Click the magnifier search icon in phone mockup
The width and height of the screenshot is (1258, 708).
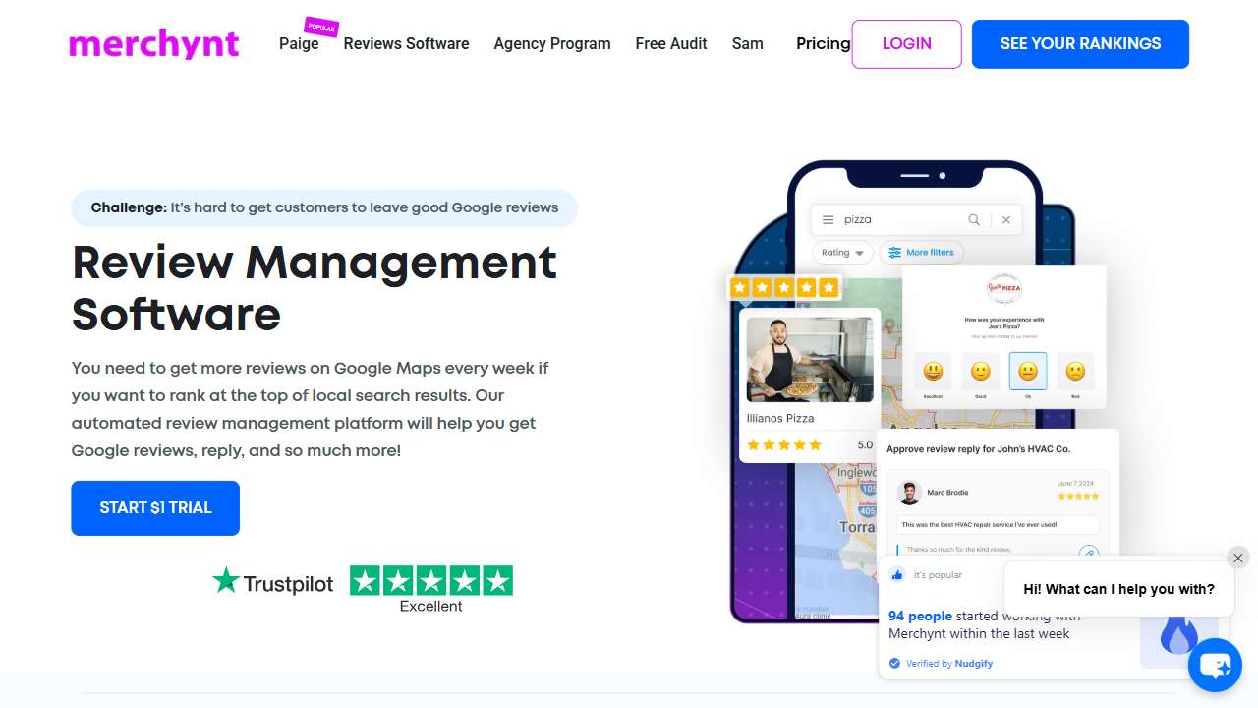click(x=974, y=219)
